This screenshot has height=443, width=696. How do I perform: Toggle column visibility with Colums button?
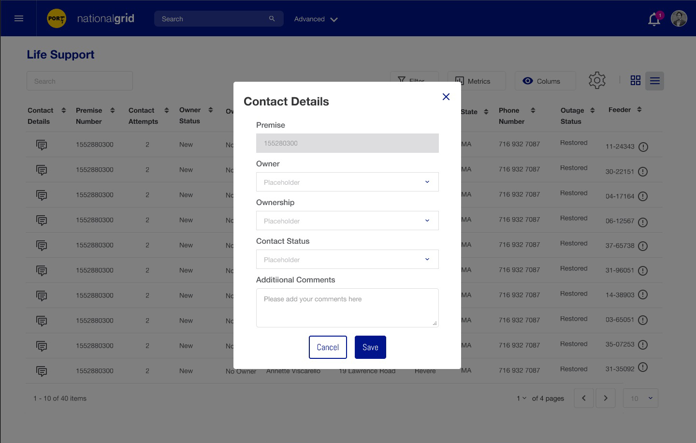pyautogui.click(x=545, y=81)
